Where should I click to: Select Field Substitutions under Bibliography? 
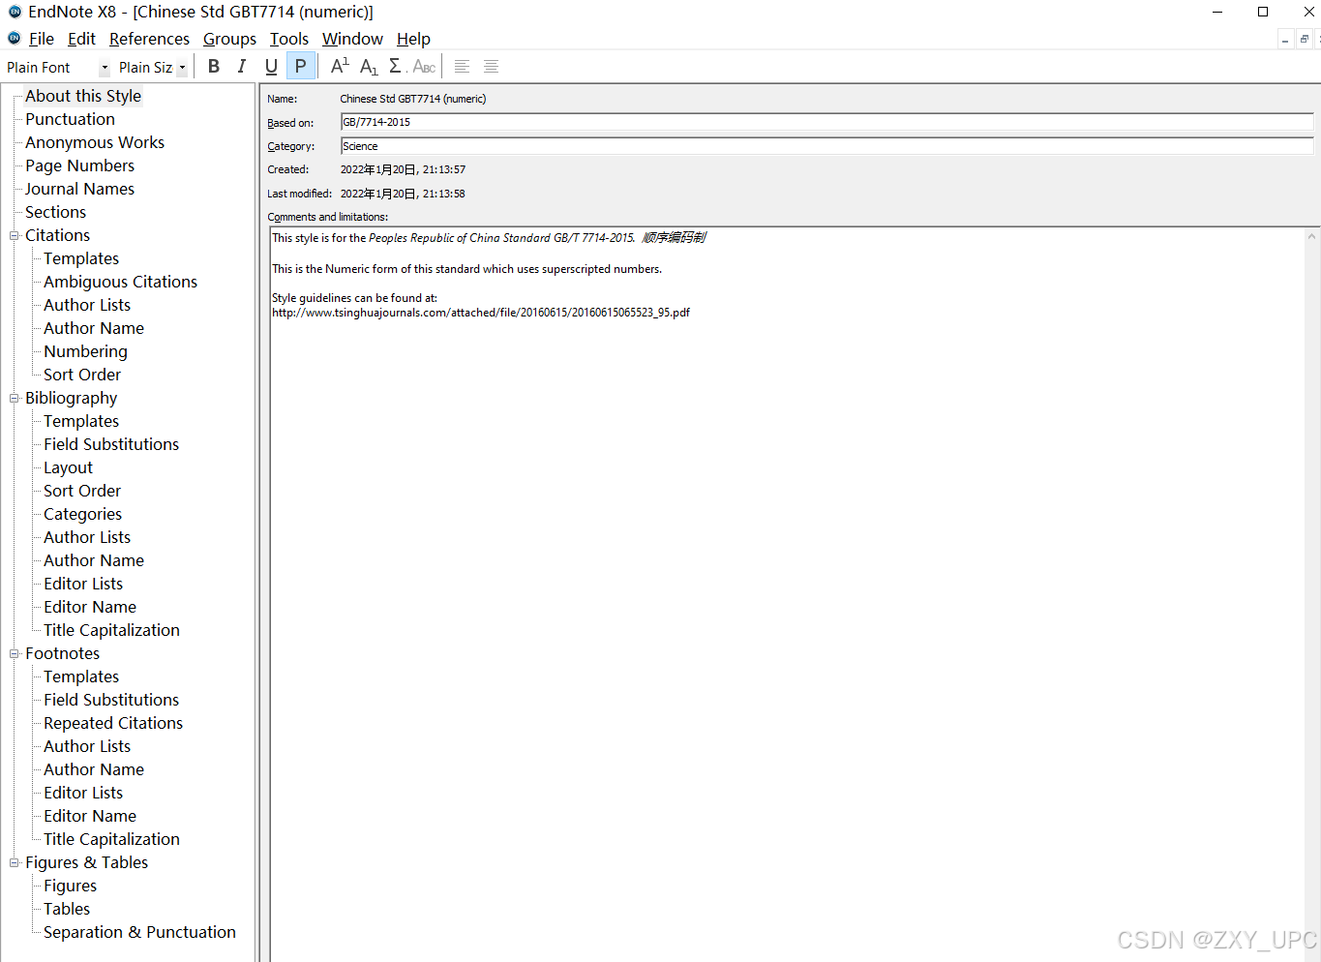pyautogui.click(x=111, y=444)
